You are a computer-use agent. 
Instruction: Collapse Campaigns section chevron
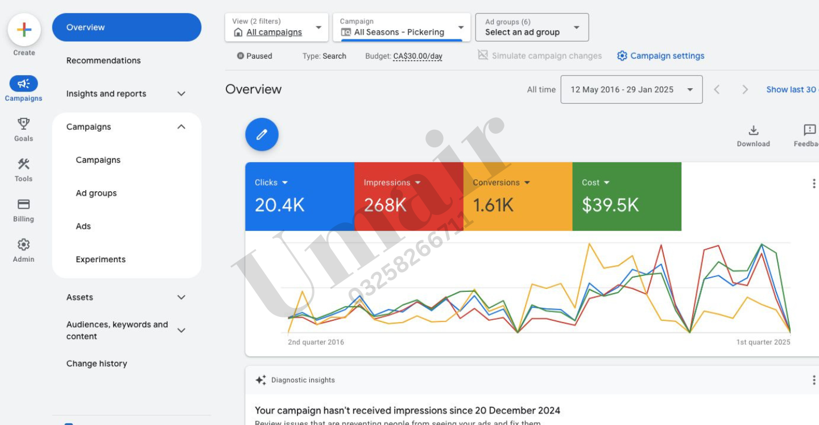point(181,127)
